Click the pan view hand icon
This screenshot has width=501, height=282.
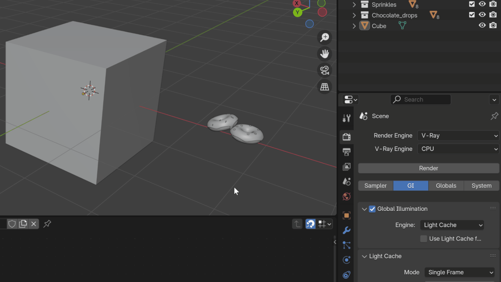coord(324,54)
